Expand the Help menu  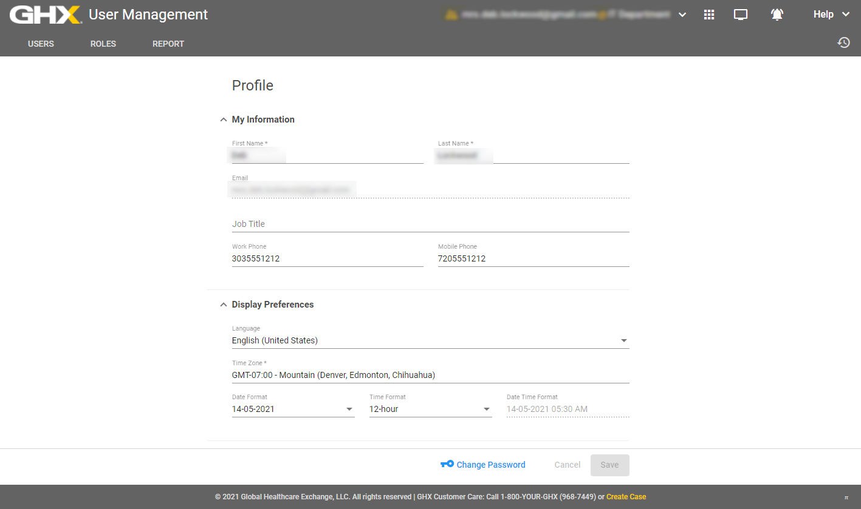pos(831,15)
